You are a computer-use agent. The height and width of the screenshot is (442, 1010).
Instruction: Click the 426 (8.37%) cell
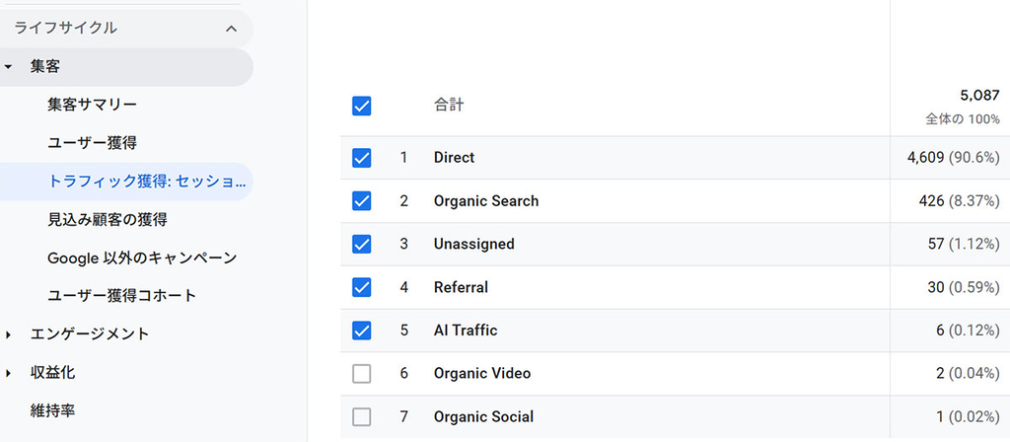(960, 201)
